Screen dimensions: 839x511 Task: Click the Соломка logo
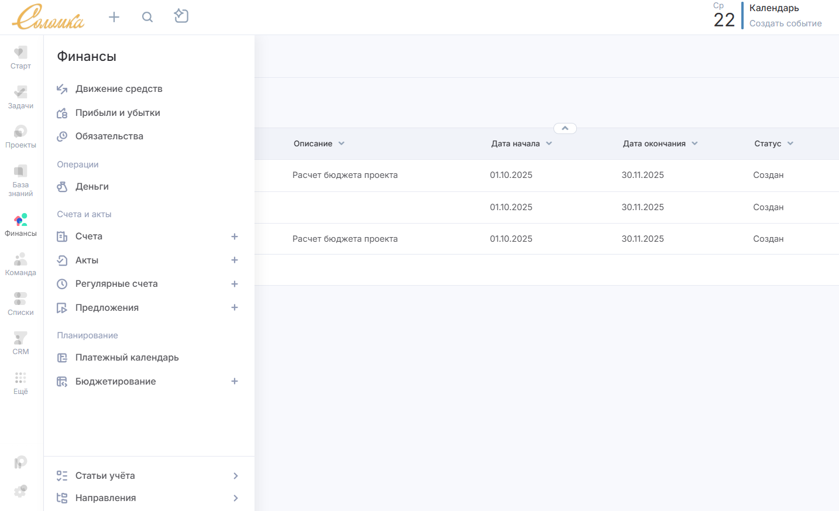coord(49,17)
